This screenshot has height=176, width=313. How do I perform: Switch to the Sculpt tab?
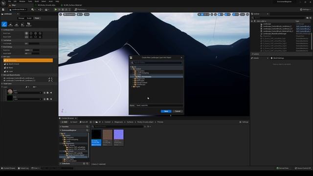tap(29, 18)
